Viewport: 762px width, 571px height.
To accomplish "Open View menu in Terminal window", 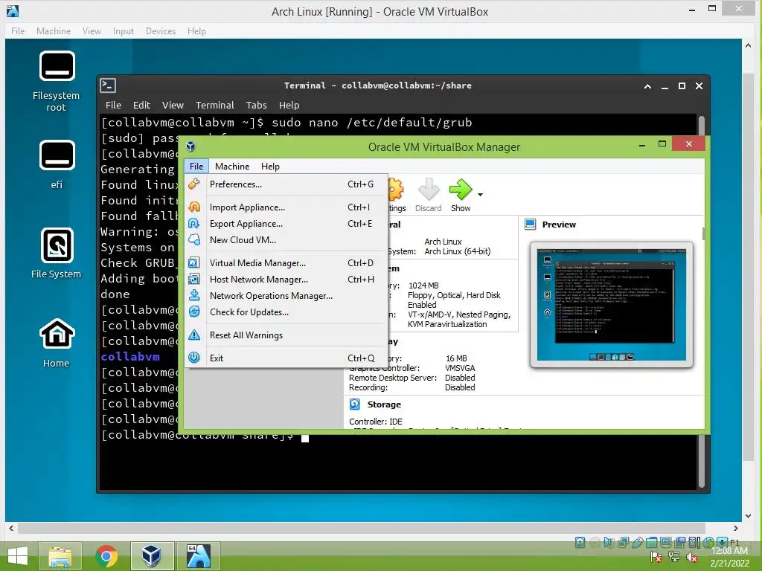I will click(173, 105).
